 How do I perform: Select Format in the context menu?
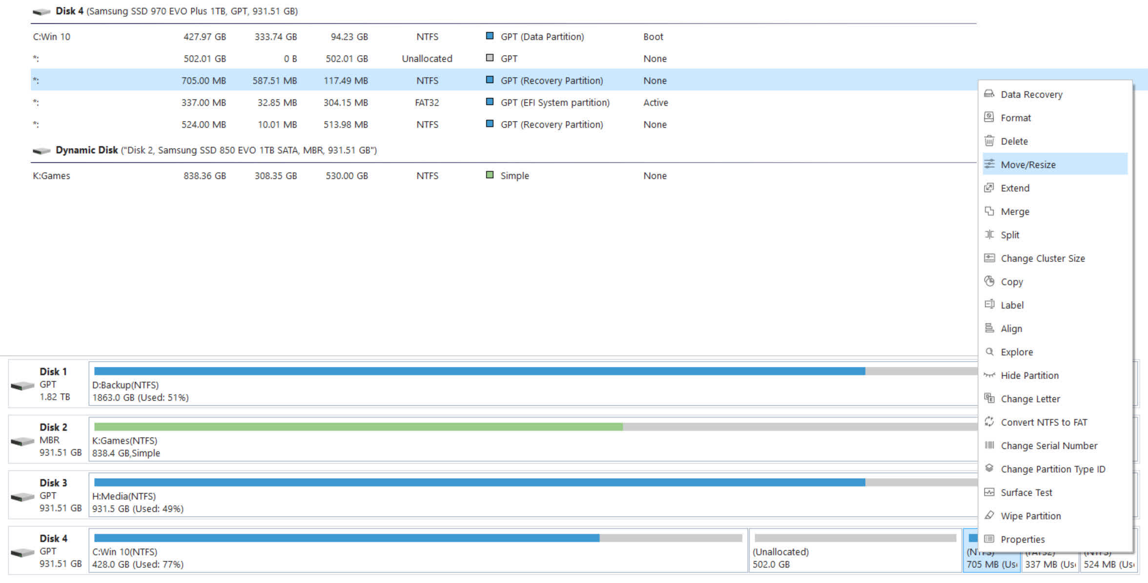[1016, 118]
